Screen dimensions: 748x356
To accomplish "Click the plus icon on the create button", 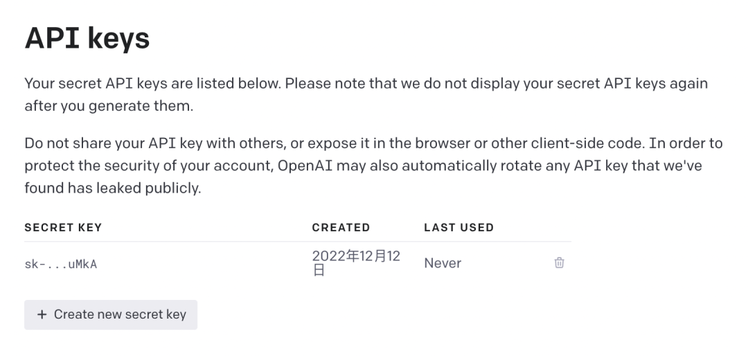I will click(42, 314).
